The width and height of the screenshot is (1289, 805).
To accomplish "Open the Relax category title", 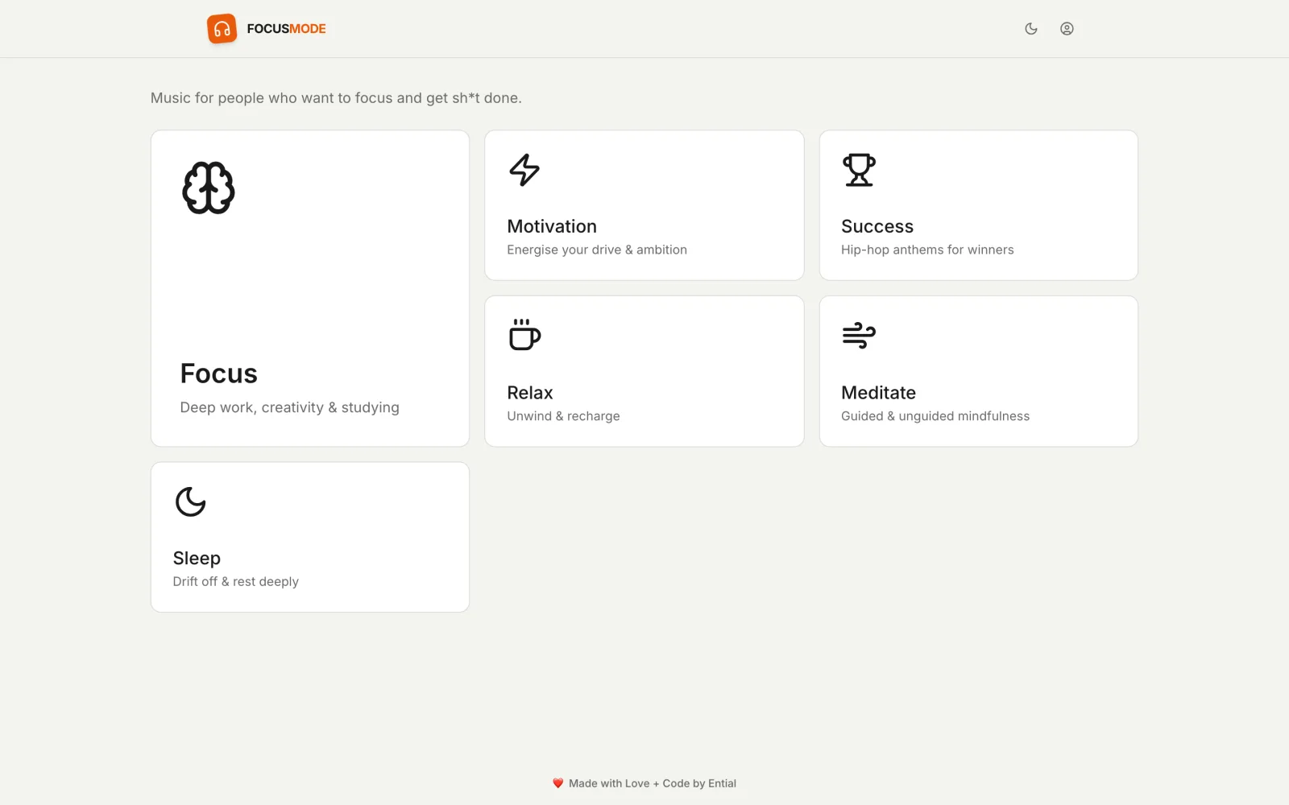I will (x=530, y=393).
